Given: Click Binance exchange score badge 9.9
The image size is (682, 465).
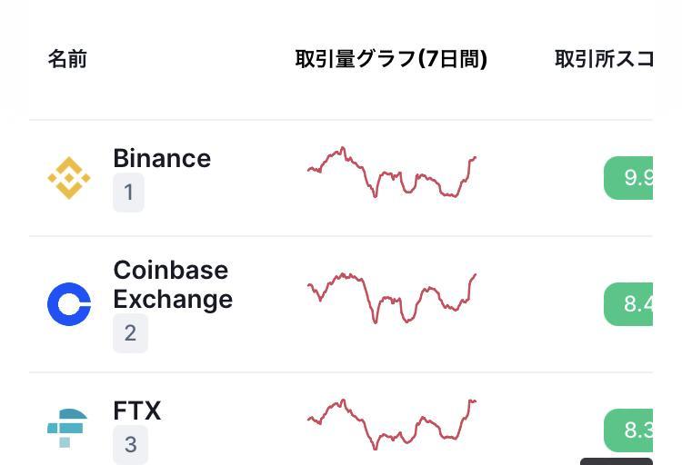Looking at the screenshot, I should [x=629, y=177].
